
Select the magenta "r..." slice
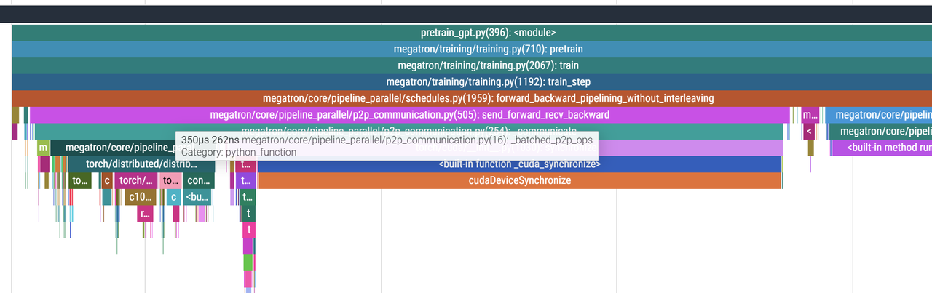(145, 213)
